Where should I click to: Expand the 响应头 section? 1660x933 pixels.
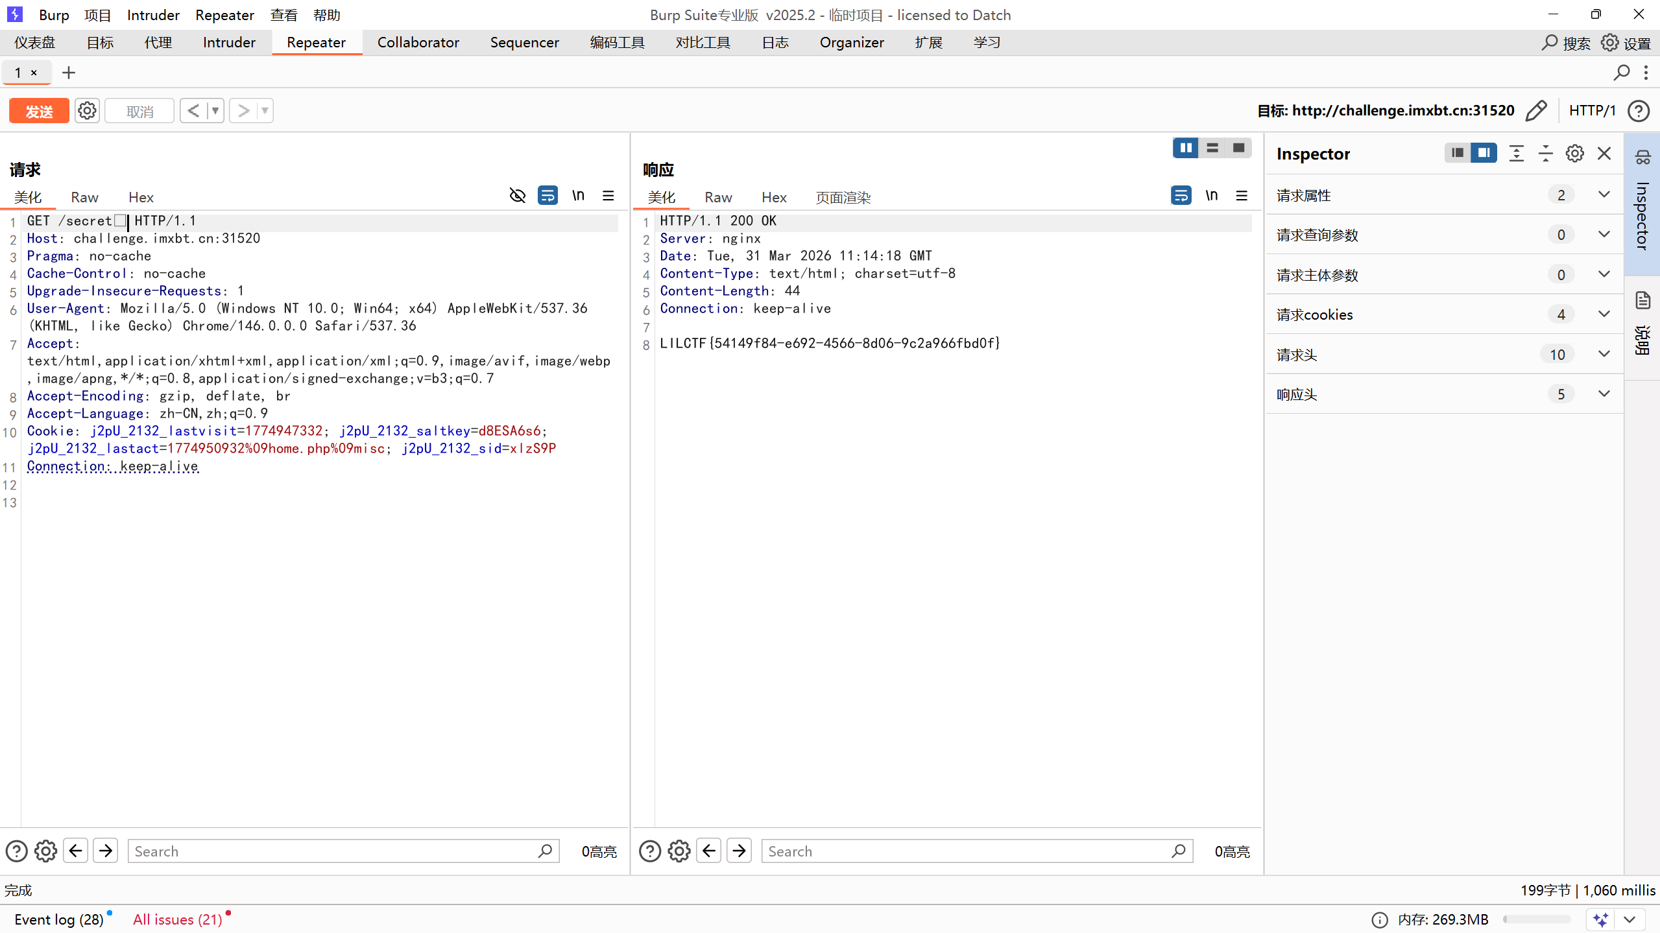[1604, 394]
